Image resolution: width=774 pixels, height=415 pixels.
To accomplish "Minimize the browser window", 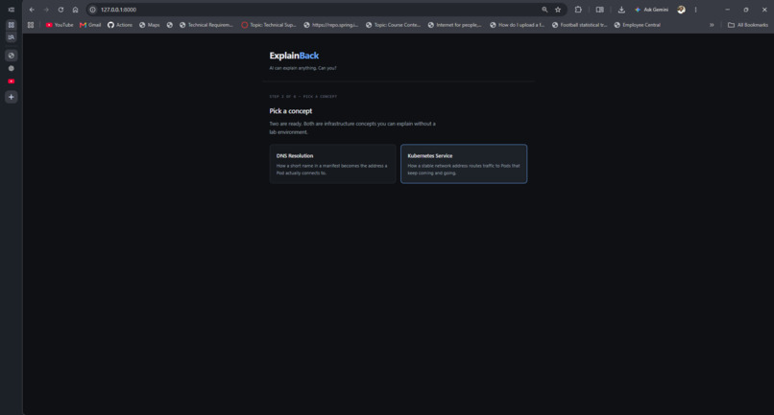I will point(727,10).
